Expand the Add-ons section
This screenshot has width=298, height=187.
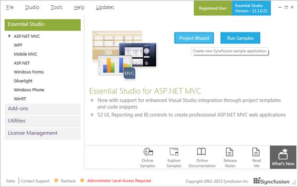click(43, 109)
